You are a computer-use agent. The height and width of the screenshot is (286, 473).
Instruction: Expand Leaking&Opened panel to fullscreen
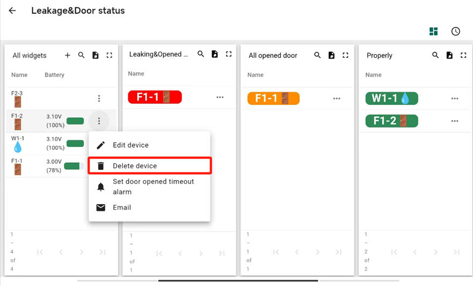[x=229, y=54]
